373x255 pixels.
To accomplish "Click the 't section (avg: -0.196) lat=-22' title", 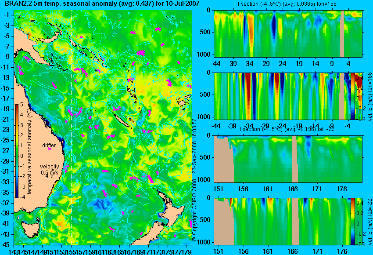I will [287, 129].
